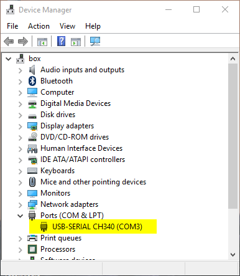
Task: Select the box root label
Action: [x=35, y=59]
